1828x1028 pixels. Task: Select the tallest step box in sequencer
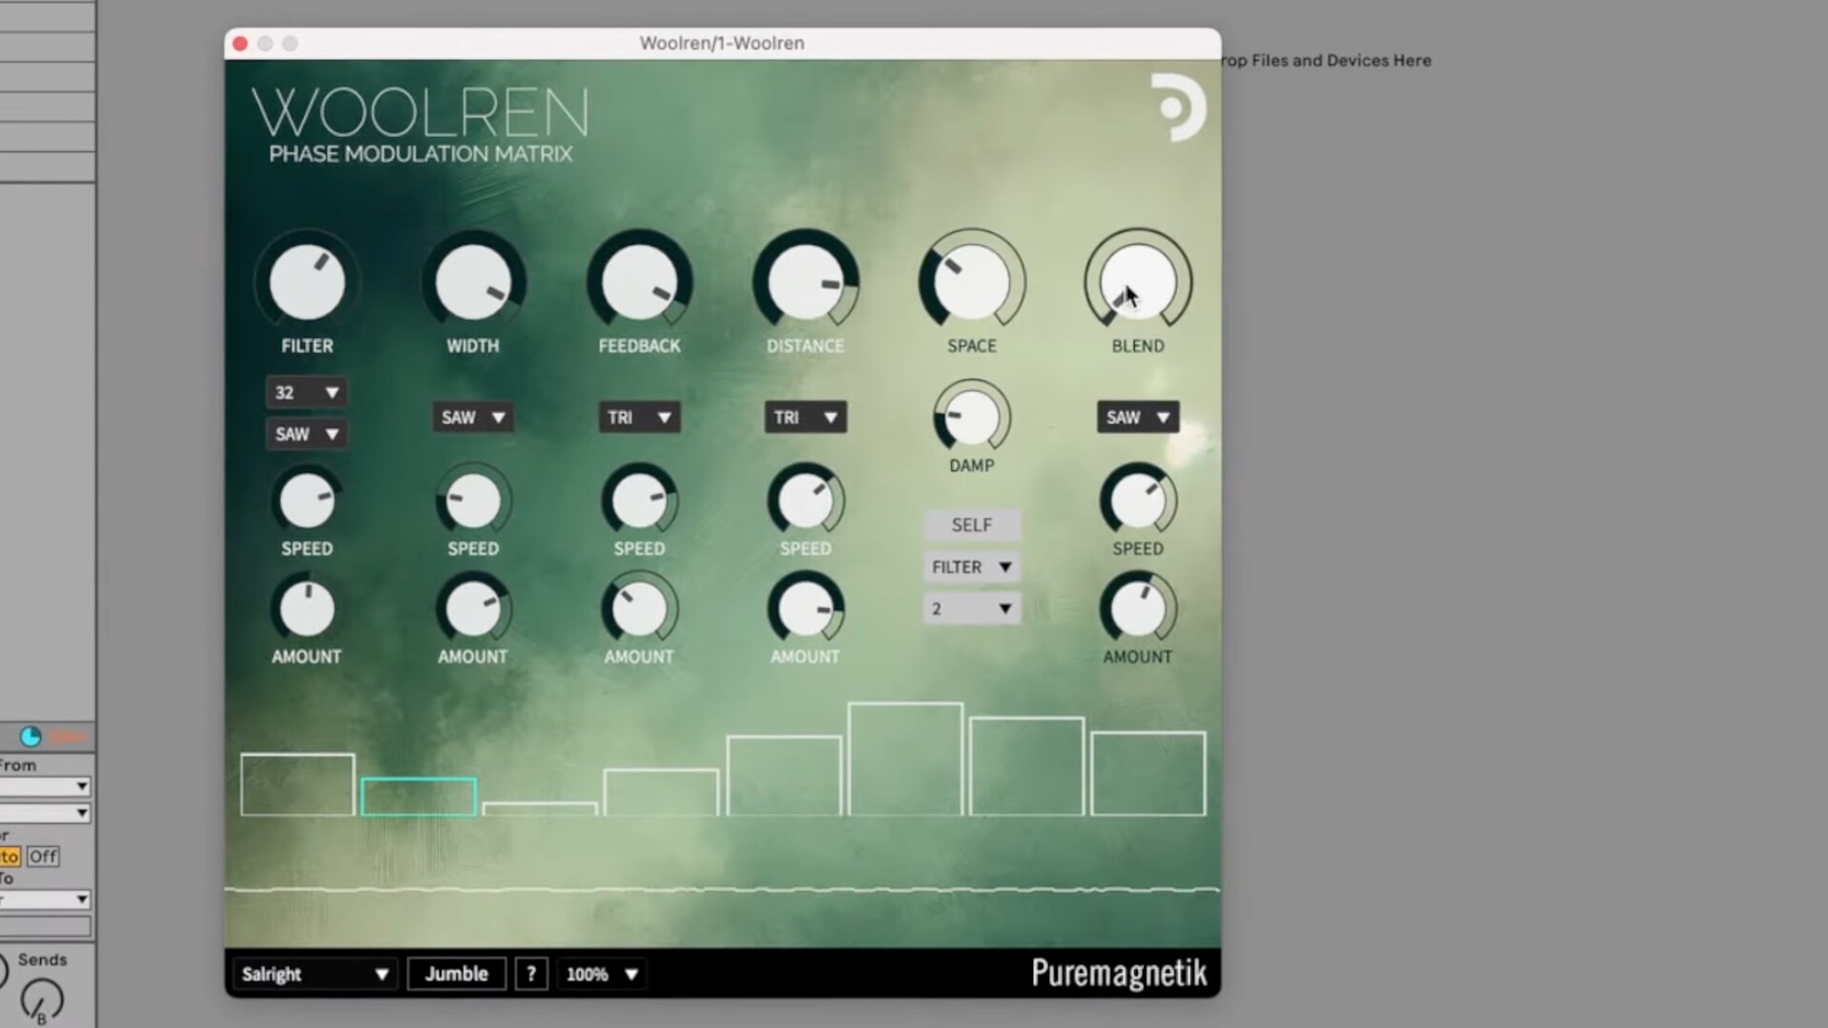pos(905,760)
